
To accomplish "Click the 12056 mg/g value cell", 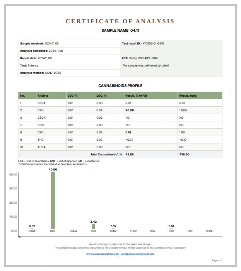I will pyautogui.click(x=183, y=110).
